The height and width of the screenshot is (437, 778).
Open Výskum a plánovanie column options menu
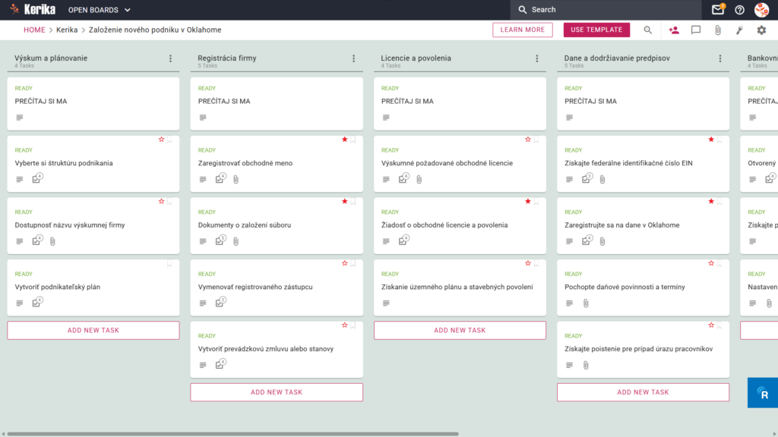(170, 58)
